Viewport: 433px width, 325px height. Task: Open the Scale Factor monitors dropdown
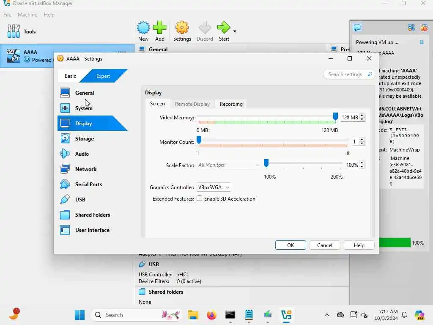pos(229,165)
